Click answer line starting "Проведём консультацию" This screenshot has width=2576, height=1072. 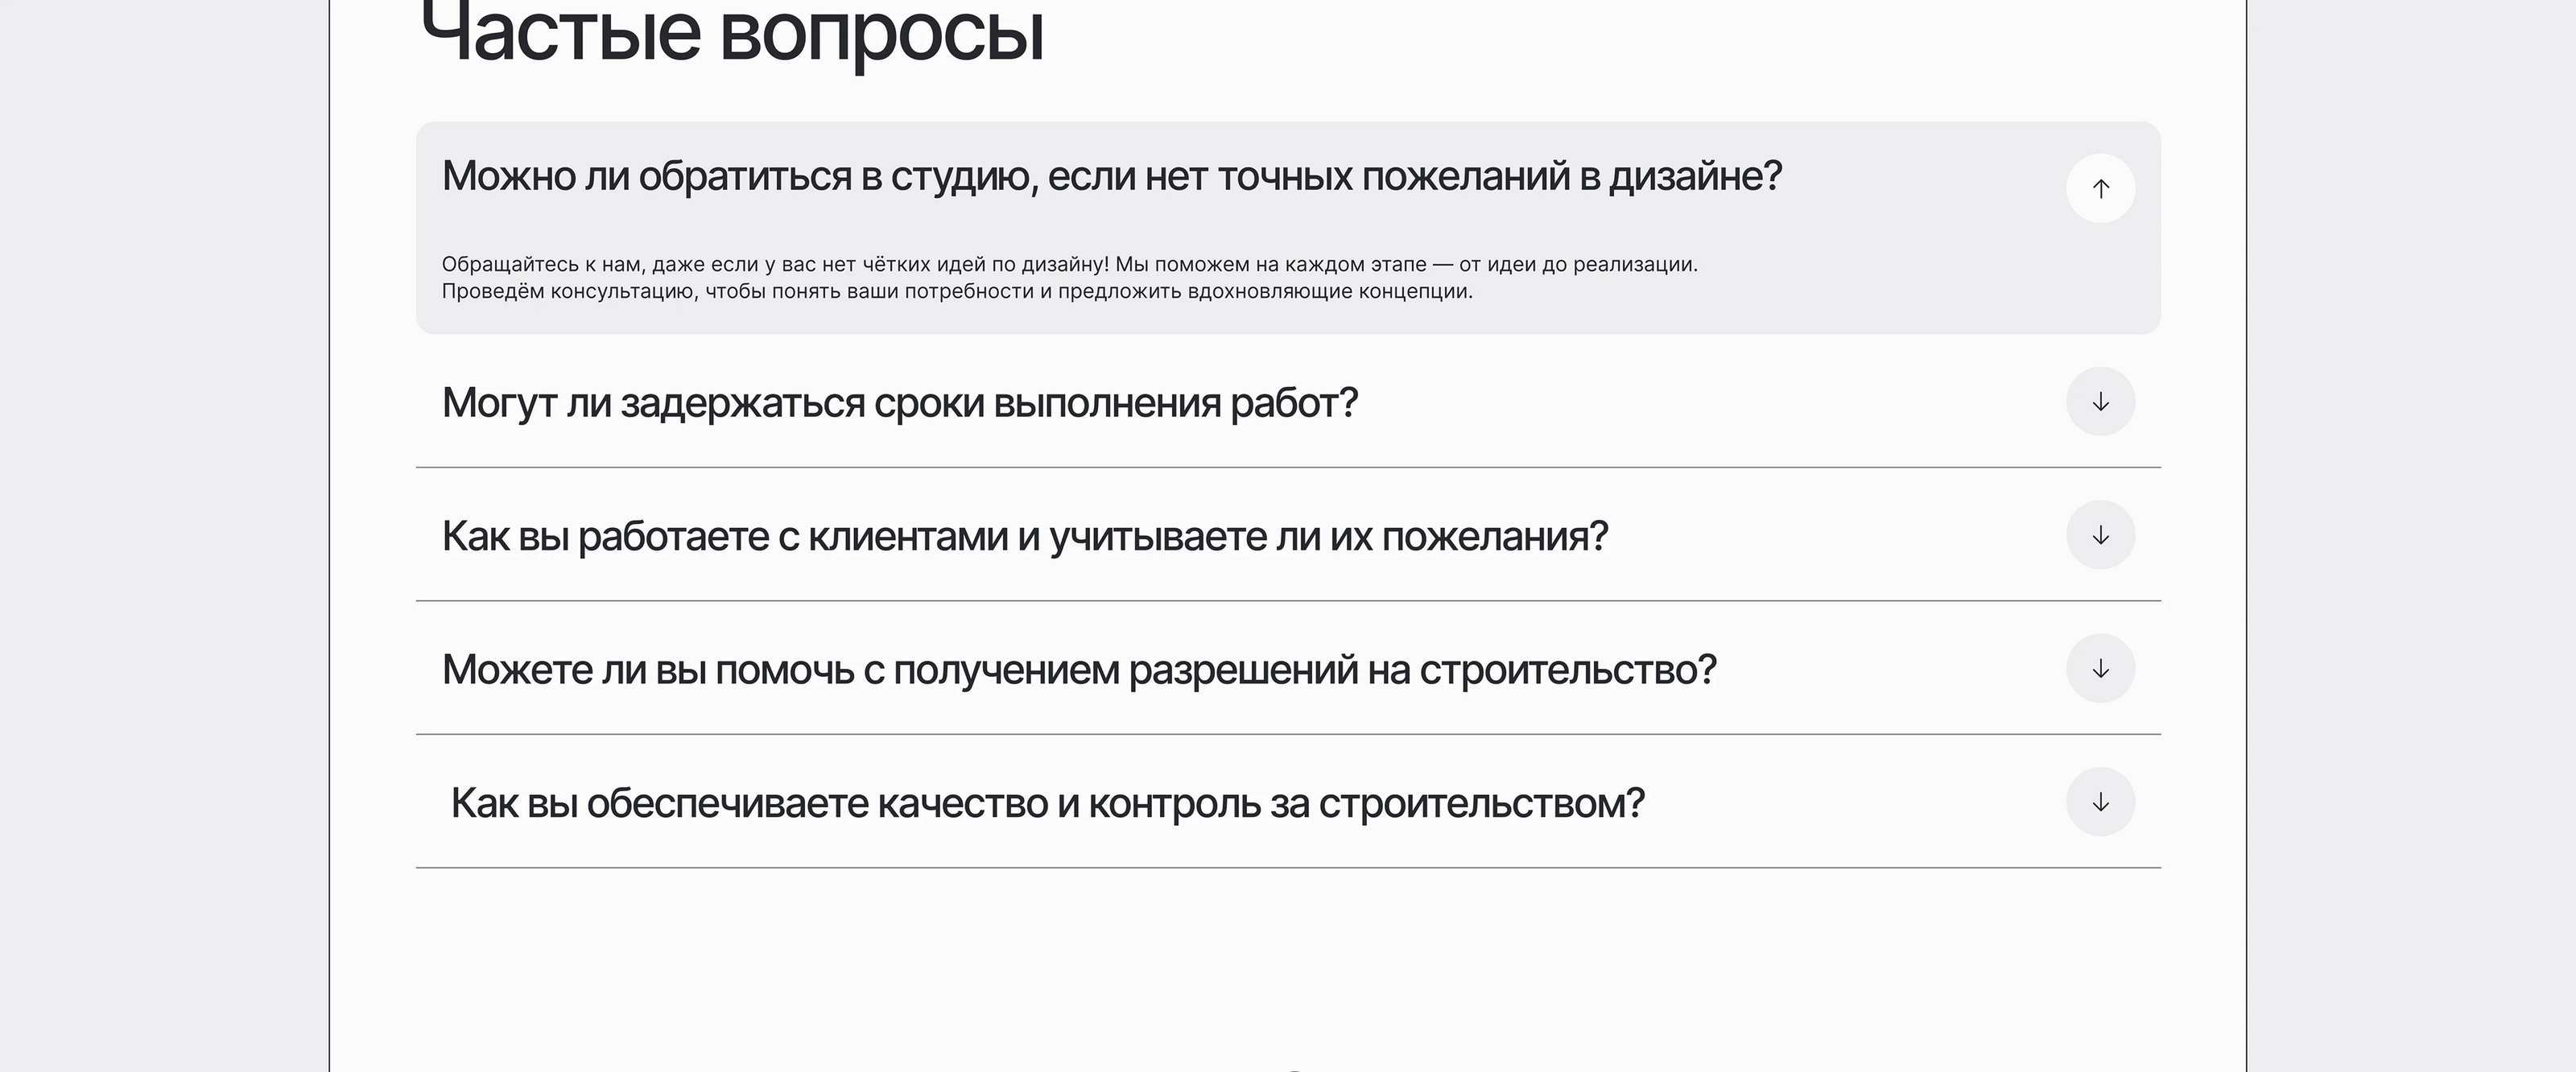pos(956,292)
